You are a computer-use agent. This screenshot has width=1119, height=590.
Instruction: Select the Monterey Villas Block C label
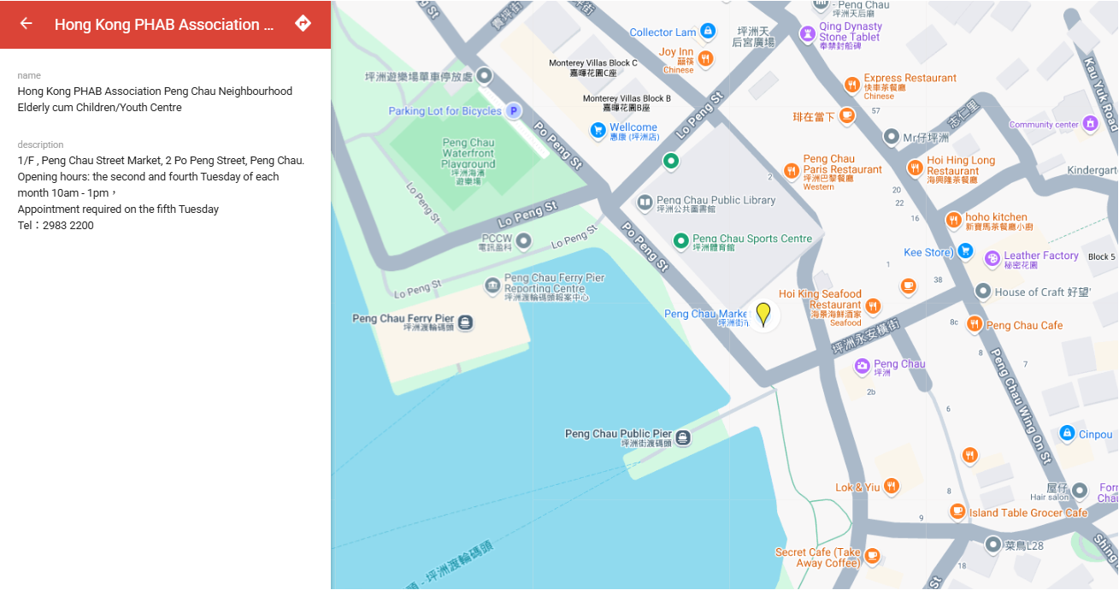click(x=593, y=68)
